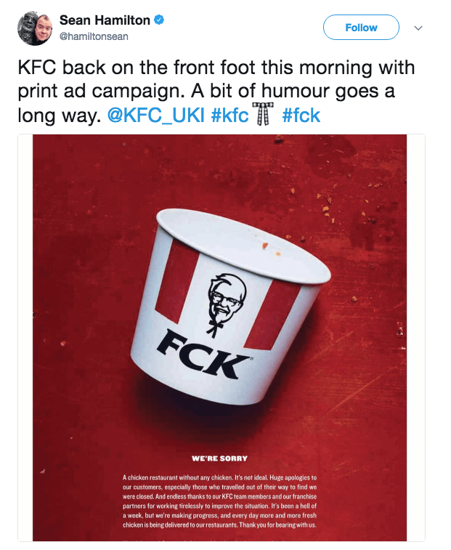This screenshot has width=451, height=550.
Task: Click the blue verified badge icon
Action: click(x=159, y=20)
